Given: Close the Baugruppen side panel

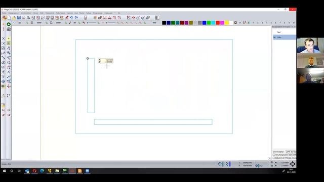Looking at the screenshot, I should click(x=295, y=27).
